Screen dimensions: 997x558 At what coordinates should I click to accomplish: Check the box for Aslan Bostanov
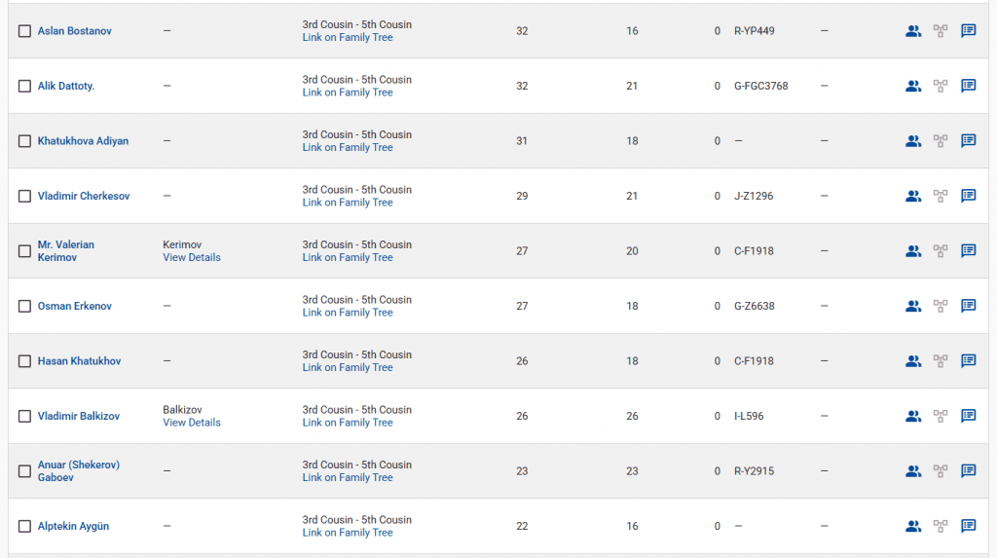(x=25, y=31)
